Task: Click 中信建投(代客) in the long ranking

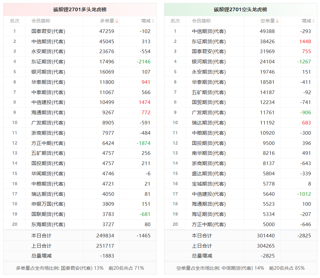Action: pos(48,102)
